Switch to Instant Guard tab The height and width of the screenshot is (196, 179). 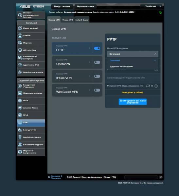[82, 20]
